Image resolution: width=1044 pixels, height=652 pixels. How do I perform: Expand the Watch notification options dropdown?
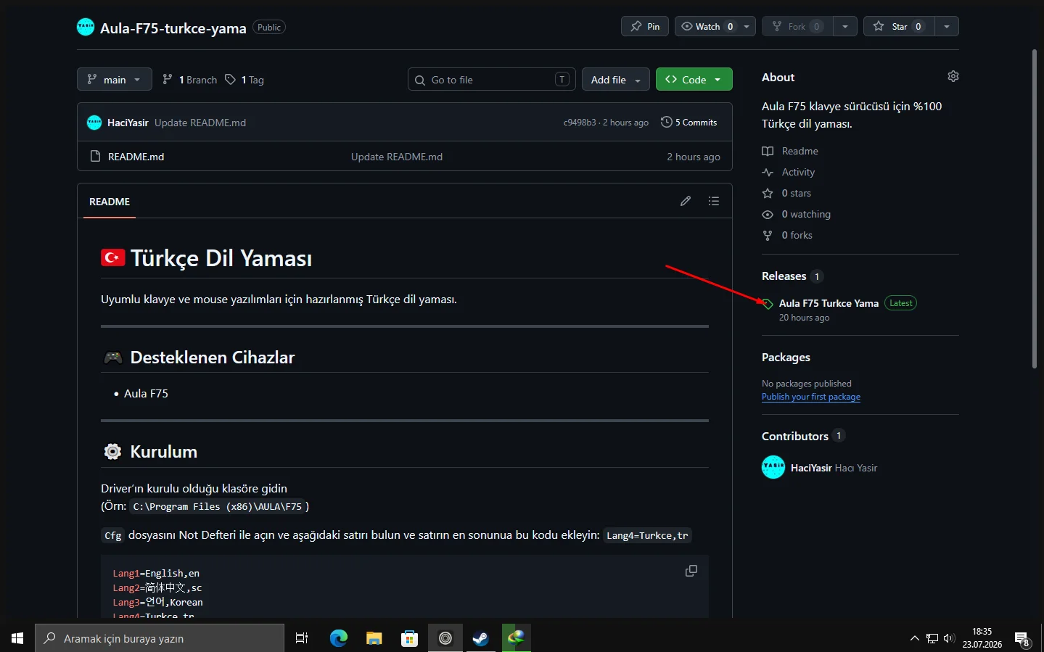click(747, 26)
